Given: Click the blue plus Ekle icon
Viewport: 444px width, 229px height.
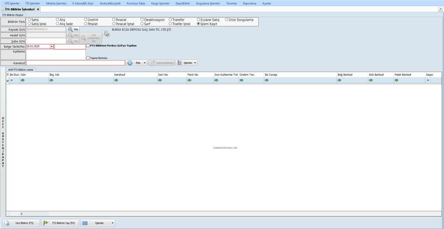Looking at the screenshot, I should 130,63.
